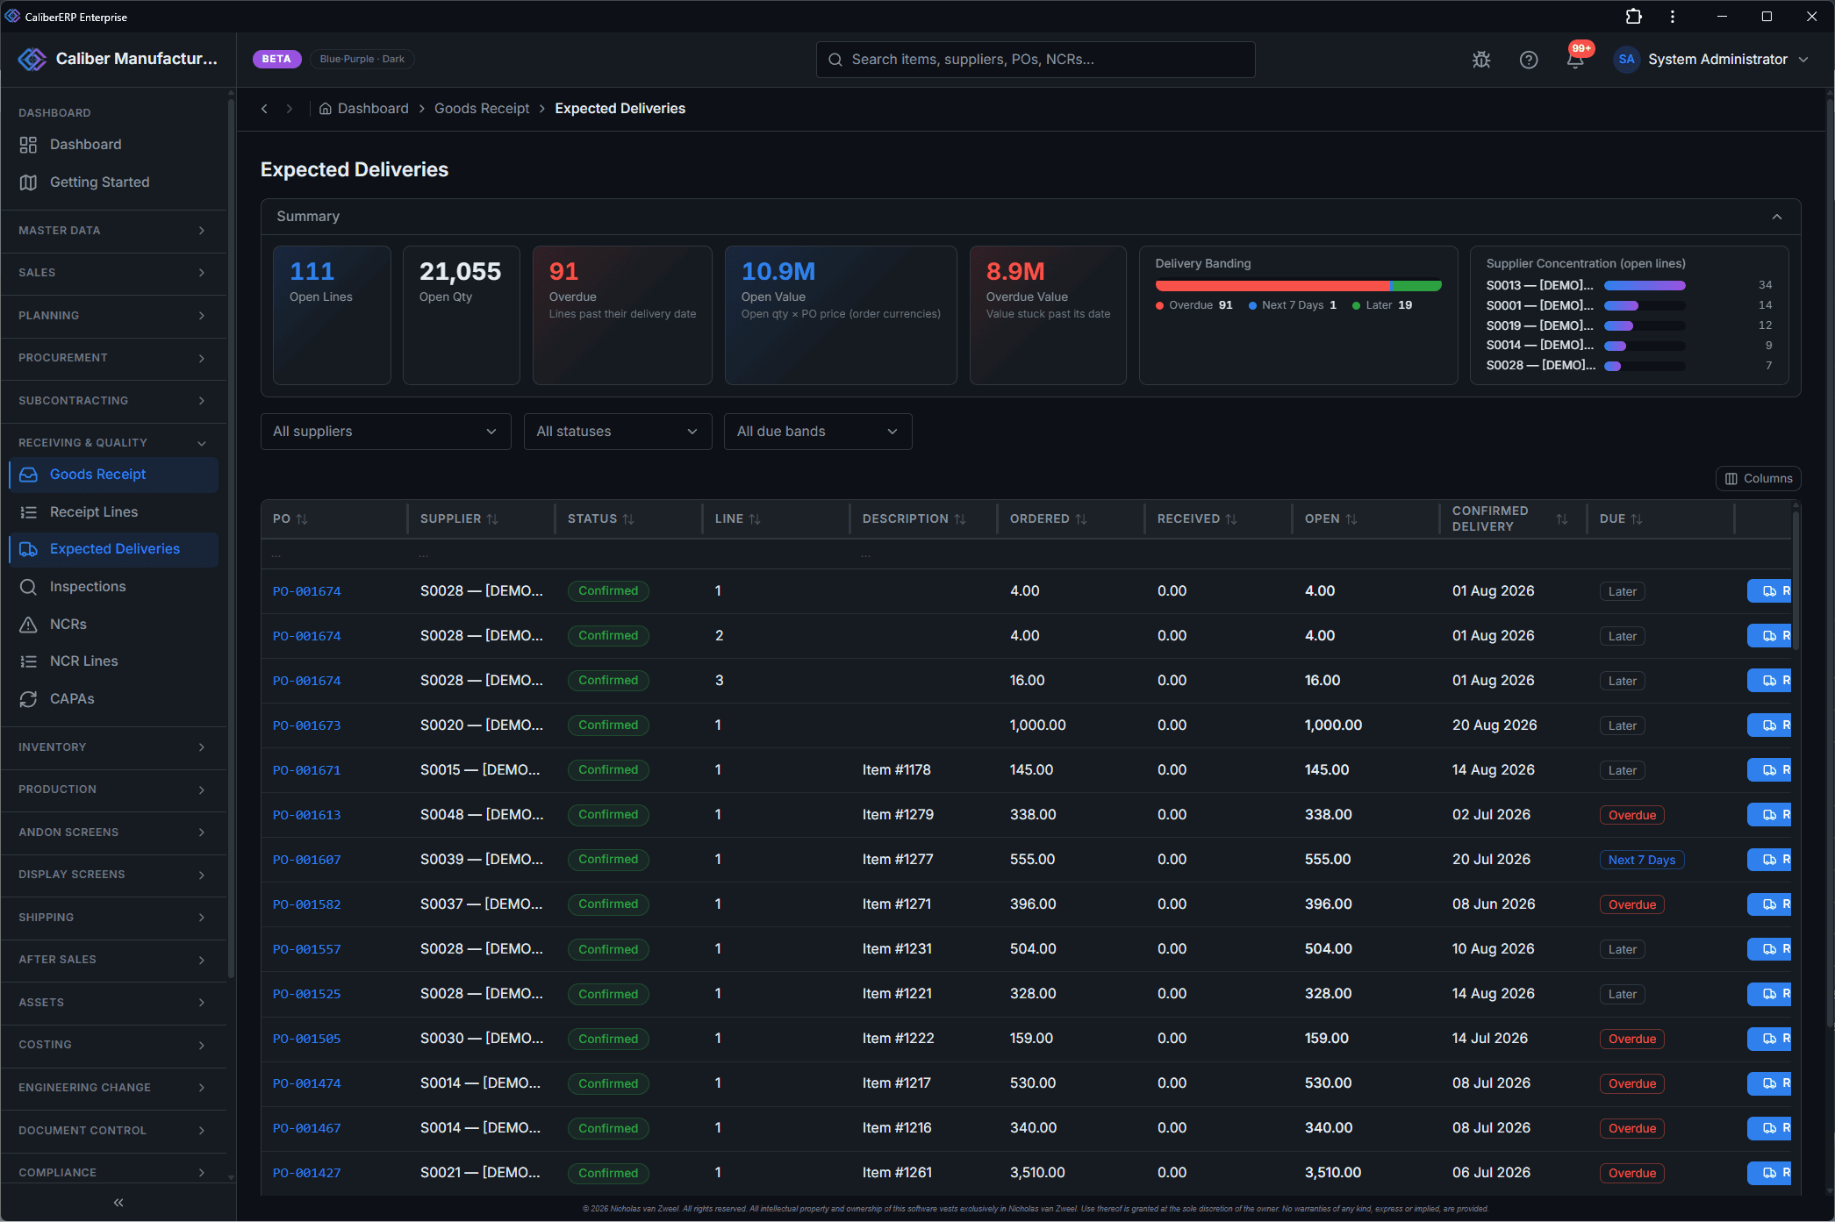Screen dimensions: 1835x1222
Task: Expand the Inventory section
Action: 113,747
